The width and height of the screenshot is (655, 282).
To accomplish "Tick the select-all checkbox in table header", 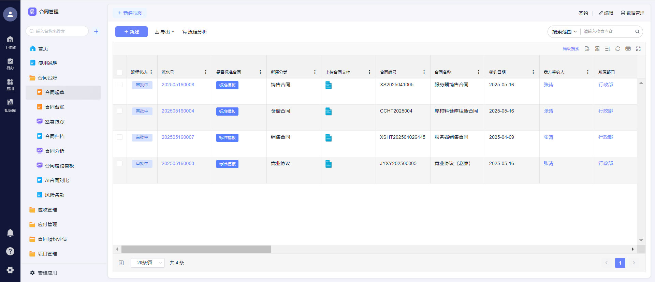I will click(120, 72).
